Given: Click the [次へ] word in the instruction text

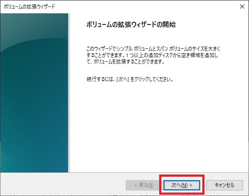Looking at the screenshot, I should (123, 79).
